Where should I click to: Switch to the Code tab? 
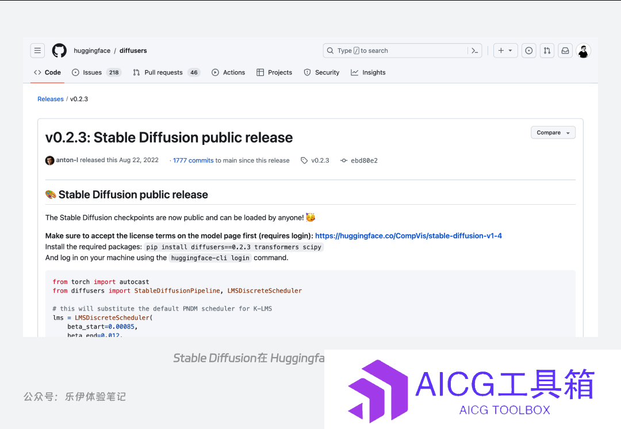point(48,72)
